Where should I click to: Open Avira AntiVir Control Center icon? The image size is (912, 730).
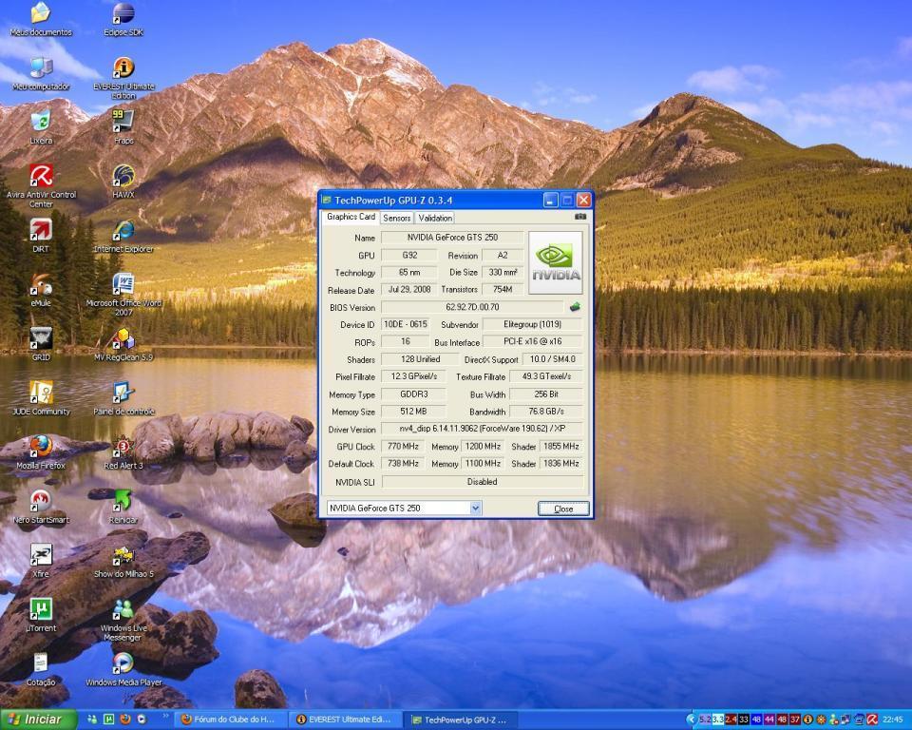point(41,176)
